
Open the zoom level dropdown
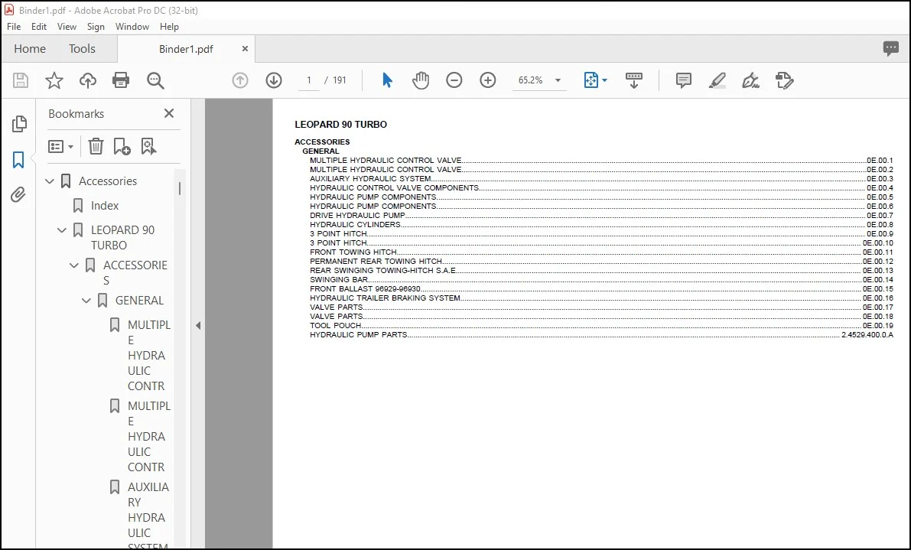point(558,80)
